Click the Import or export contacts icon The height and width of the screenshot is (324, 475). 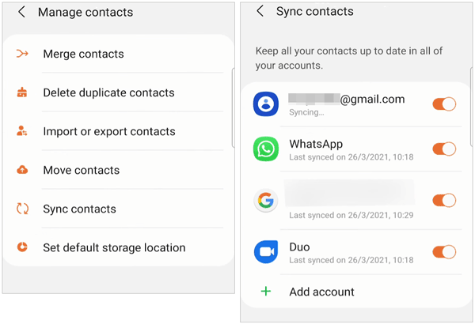coord(22,131)
